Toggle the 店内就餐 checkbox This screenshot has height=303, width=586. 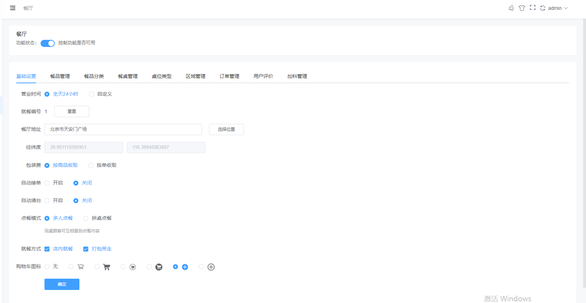coord(59,249)
